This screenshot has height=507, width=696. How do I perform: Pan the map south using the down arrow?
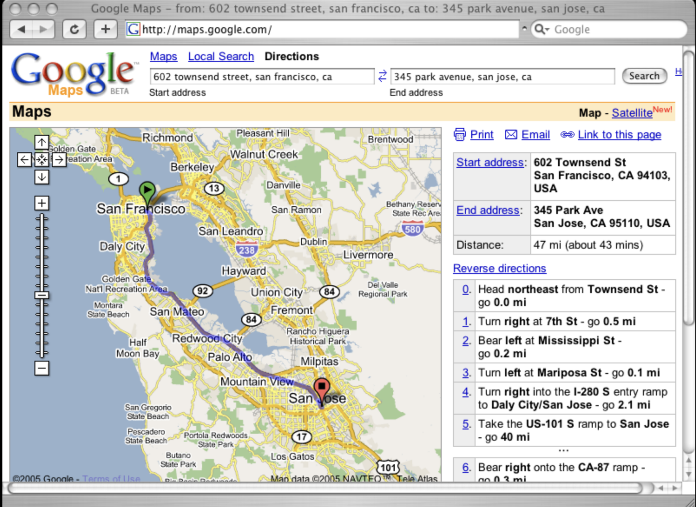(42, 177)
